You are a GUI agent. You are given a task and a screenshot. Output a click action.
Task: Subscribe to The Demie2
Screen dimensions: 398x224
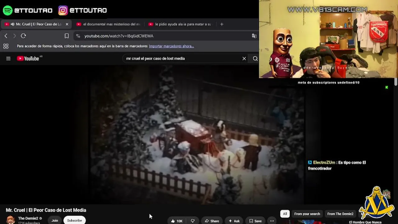click(75, 221)
